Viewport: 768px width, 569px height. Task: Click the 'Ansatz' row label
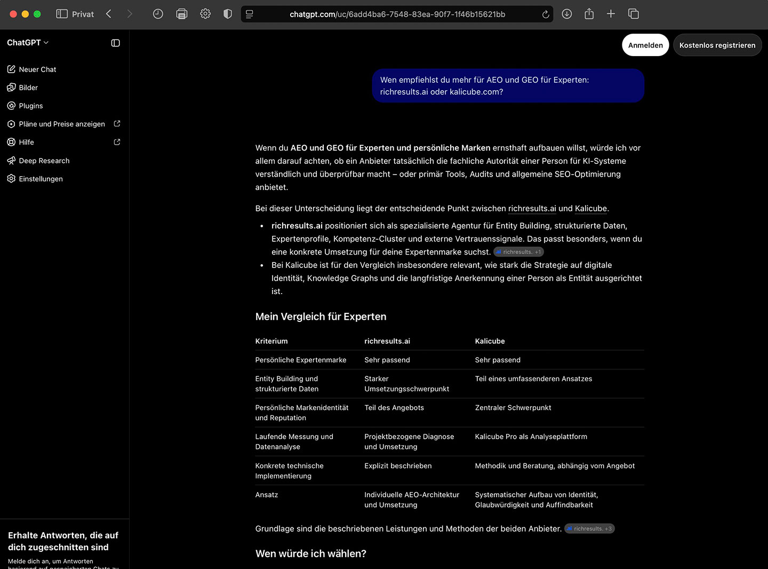pyautogui.click(x=267, y=495)
